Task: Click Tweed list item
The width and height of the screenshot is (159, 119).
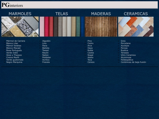Action: pyautogui.click(x=45, y=51)
